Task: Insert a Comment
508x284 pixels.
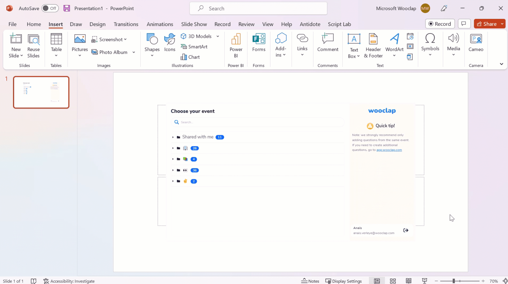Action: pos(328,42)
